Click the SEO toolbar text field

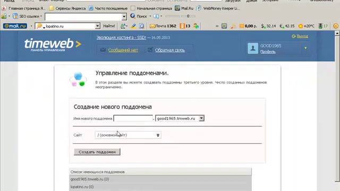83,16
